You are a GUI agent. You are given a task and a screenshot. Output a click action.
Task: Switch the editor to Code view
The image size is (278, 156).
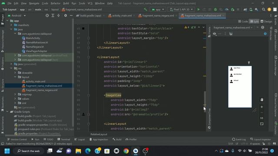[x=243, y=21]
